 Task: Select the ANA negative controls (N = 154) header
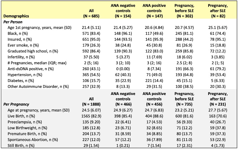(123, 11)
